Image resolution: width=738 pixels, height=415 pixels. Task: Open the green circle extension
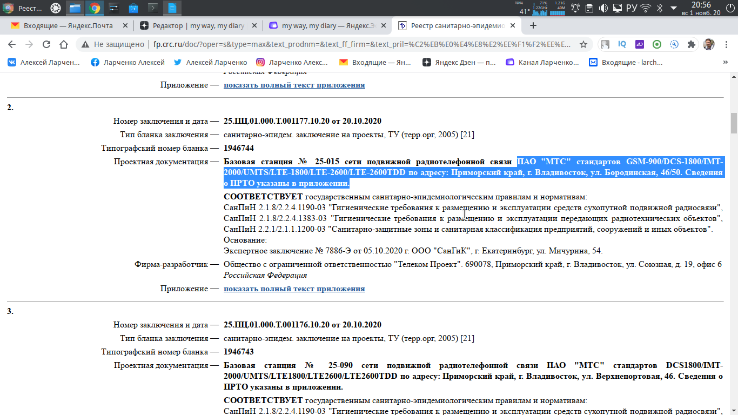(656, 44)
